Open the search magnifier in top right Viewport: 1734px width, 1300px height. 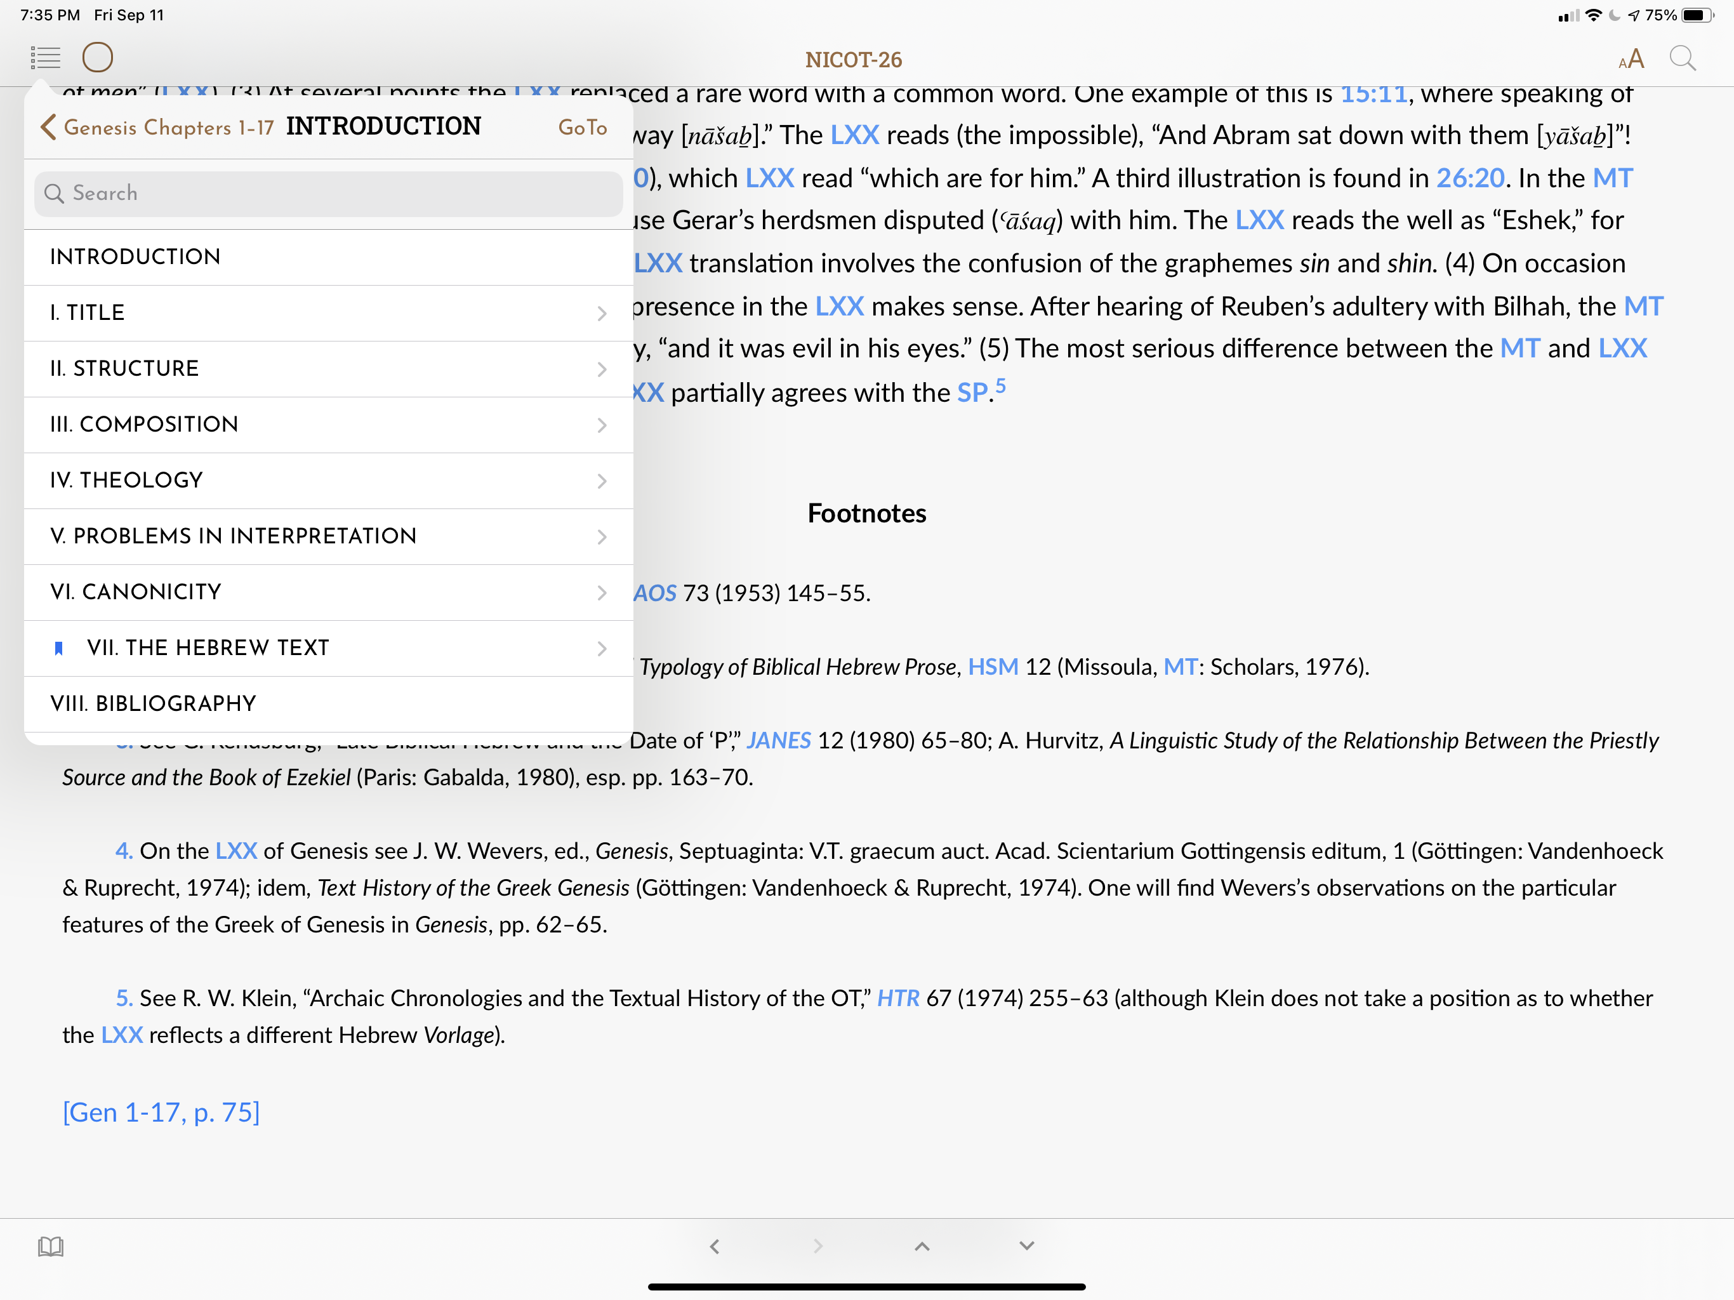[1682, 59]
